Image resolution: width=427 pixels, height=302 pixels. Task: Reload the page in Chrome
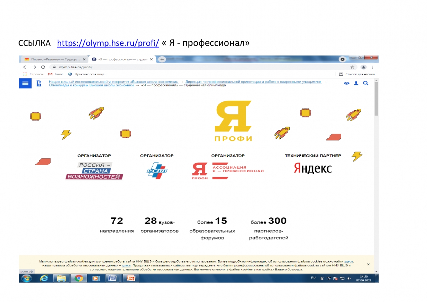(43, 67)
